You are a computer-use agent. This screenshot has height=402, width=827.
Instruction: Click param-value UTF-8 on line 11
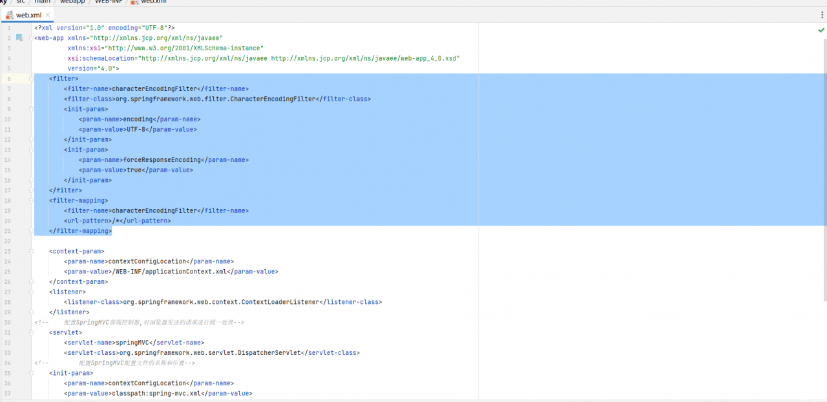[x=138, y=129]
